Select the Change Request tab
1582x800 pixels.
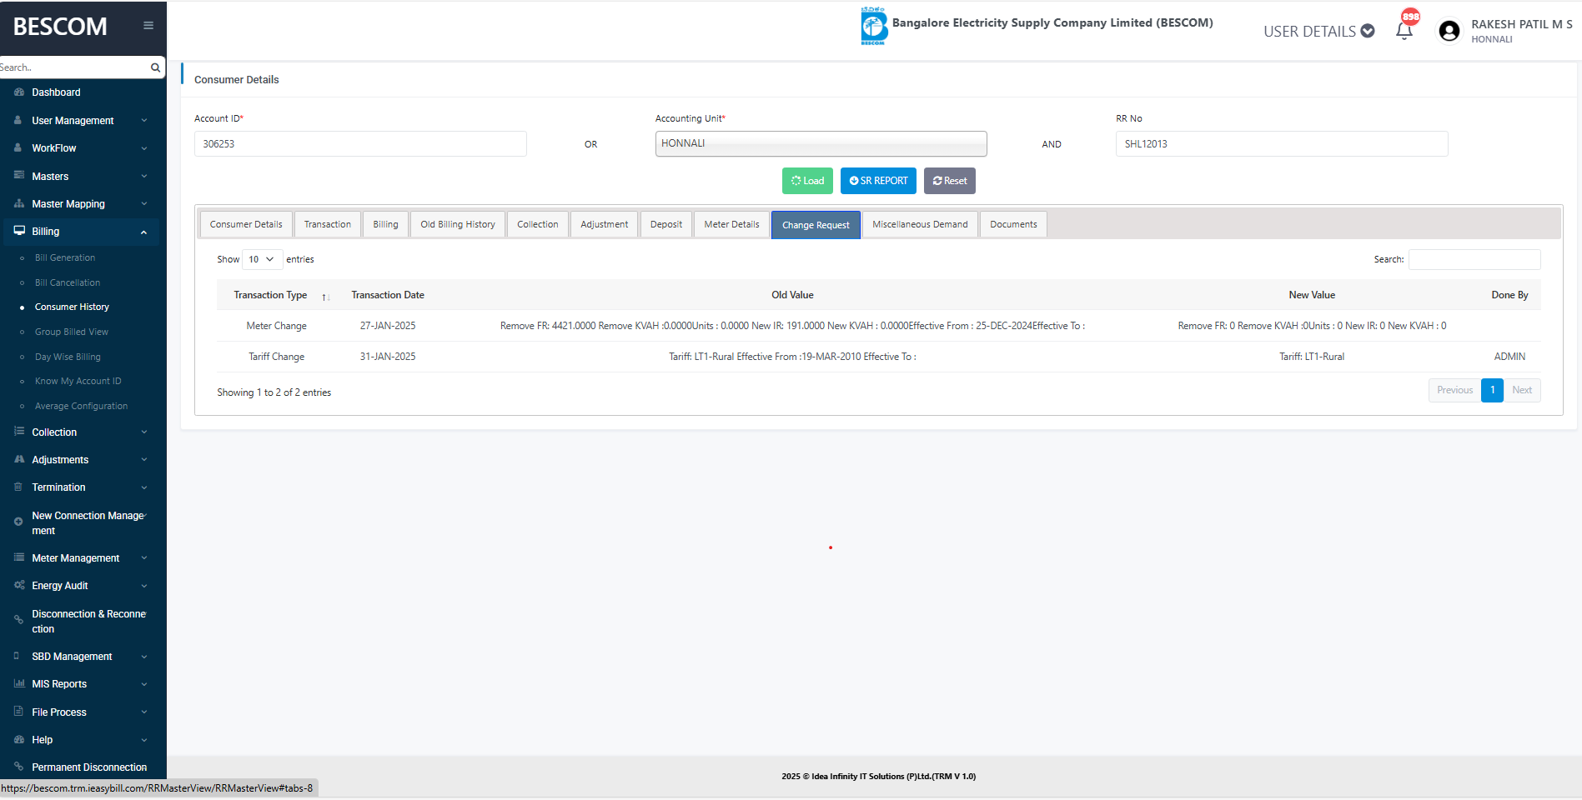point(816,225)
